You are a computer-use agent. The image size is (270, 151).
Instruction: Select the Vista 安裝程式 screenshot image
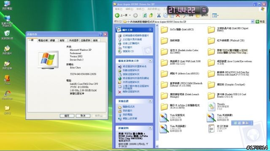click(x=172, y=117)
